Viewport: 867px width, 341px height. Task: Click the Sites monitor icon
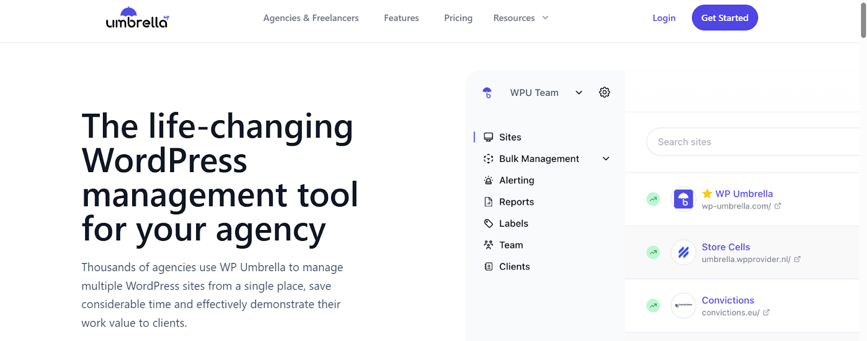[488, 137]
